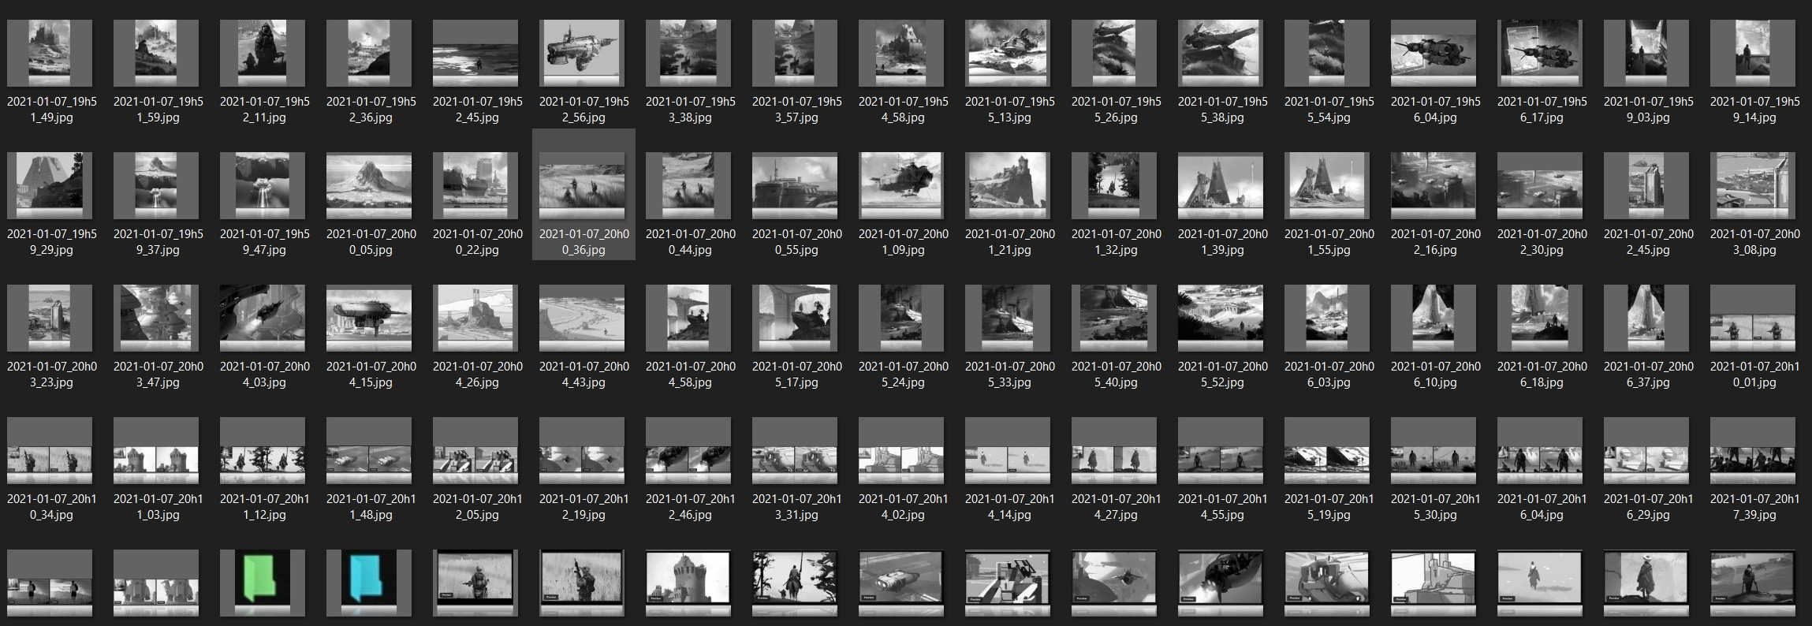The width and height of the screenshot is (1812, 626).
Task: Select image 2021-01-07_20h00_05.jpg mountain thumbnail
Action: pyautogui.click(x=369, y=185)
